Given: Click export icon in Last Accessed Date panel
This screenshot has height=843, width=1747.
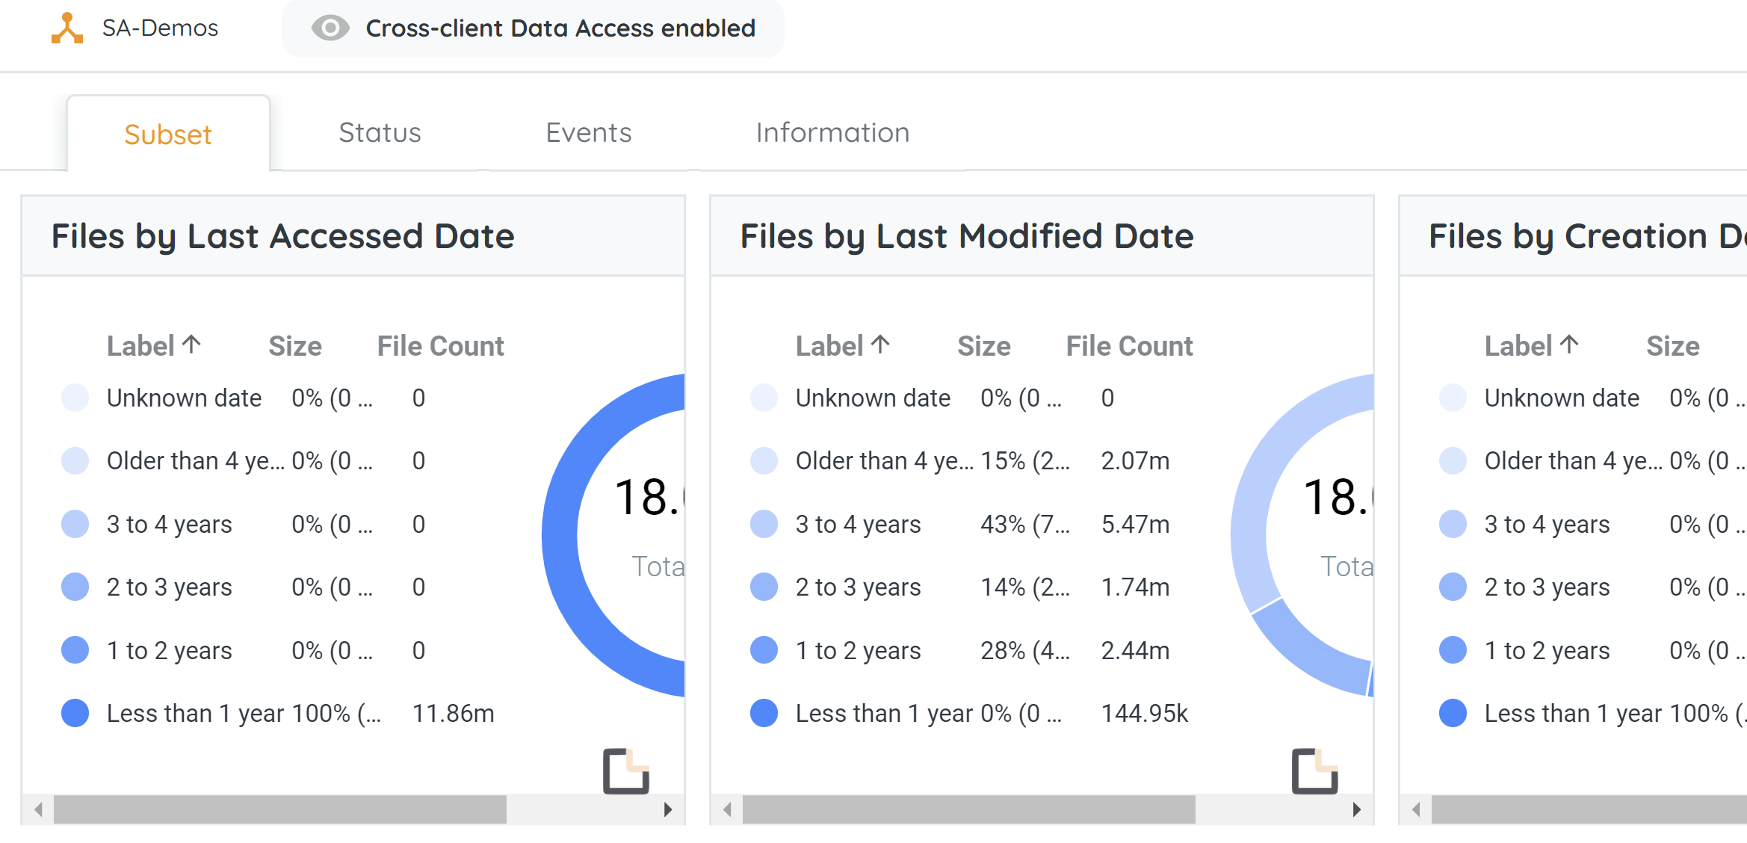Looking at the screenshot, I should (x=625, y=771).
